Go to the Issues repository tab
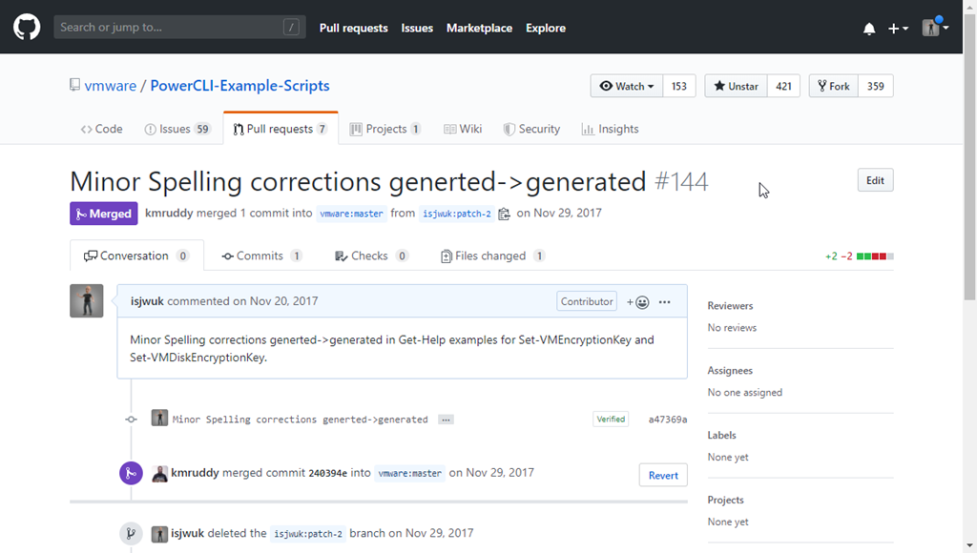977x553 pixels. tap(177, 129)
